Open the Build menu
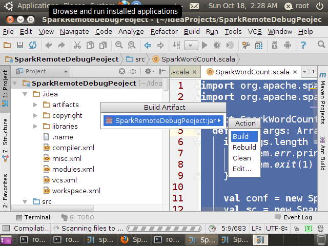The height and width of the screenshot is (246, 328). [192, 32]
